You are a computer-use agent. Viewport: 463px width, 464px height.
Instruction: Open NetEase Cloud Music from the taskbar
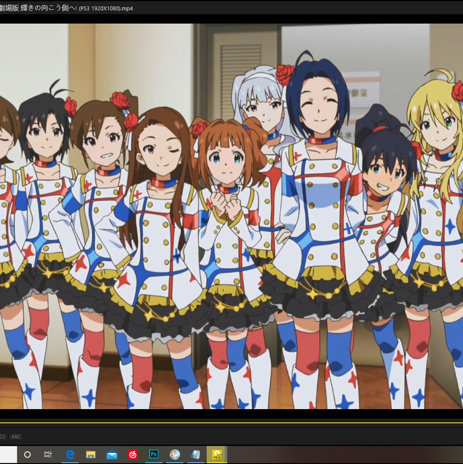pyautogui.click(x=133, y=455)
